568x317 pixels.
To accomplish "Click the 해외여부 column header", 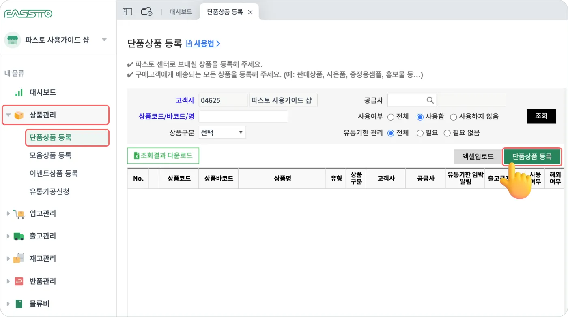I will click(x=555, y=179).
